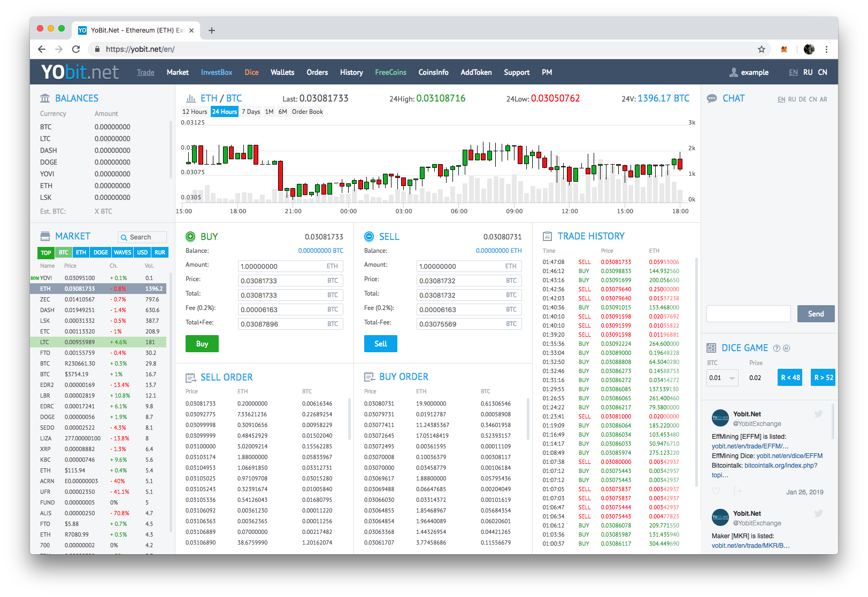Select the DASH market row

(x=98, y=310)
